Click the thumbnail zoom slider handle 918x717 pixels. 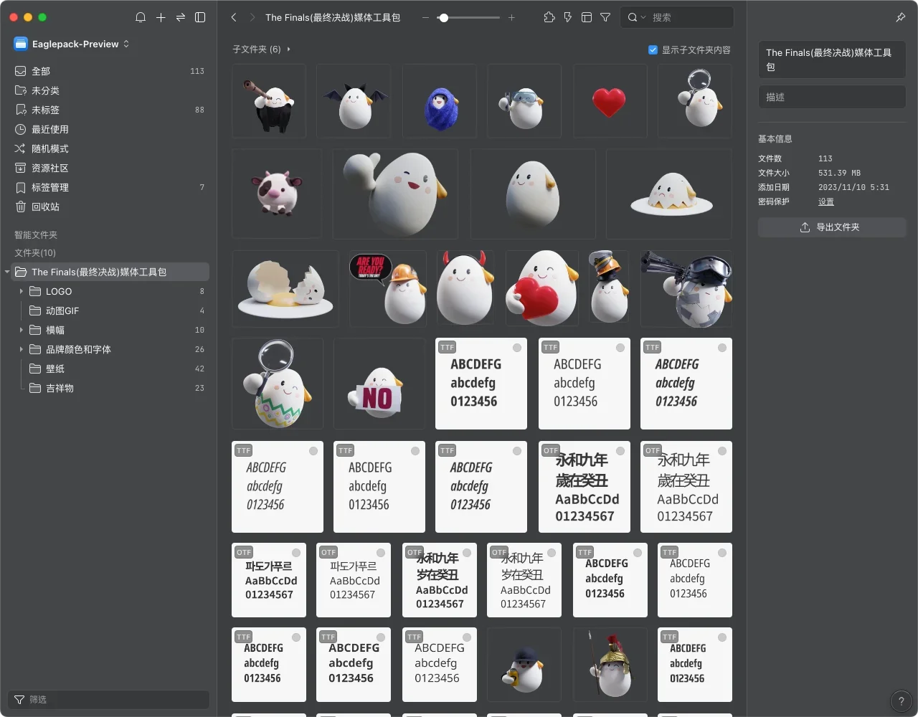coord(444,17)
